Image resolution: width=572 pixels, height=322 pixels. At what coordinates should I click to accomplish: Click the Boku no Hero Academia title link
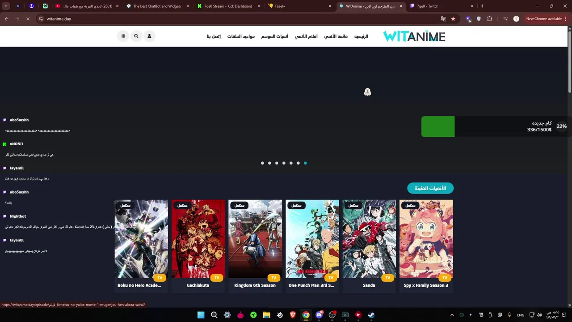pos(139,285)
